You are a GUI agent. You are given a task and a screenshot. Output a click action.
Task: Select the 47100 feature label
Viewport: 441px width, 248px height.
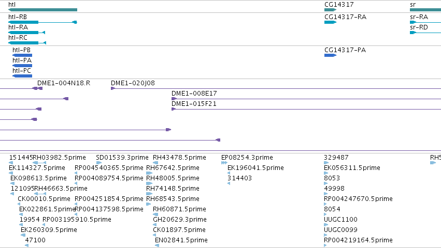pyautogui.click(x=35, y=240)
